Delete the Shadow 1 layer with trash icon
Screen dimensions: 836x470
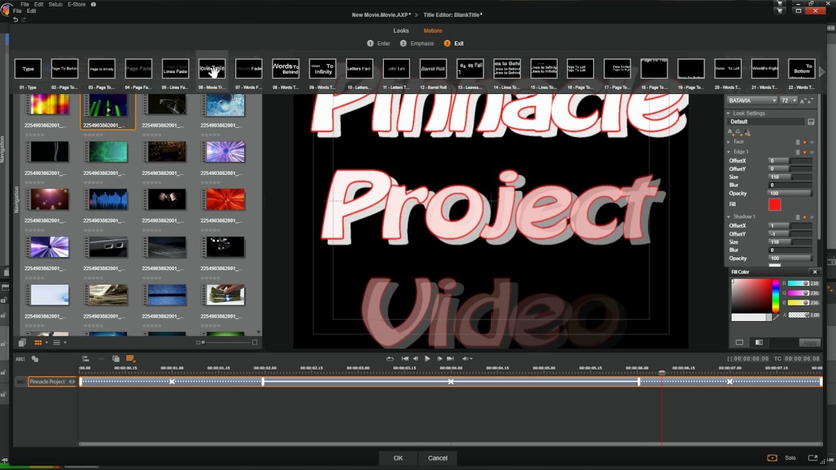pyautogui.click(x=797, y=217)
